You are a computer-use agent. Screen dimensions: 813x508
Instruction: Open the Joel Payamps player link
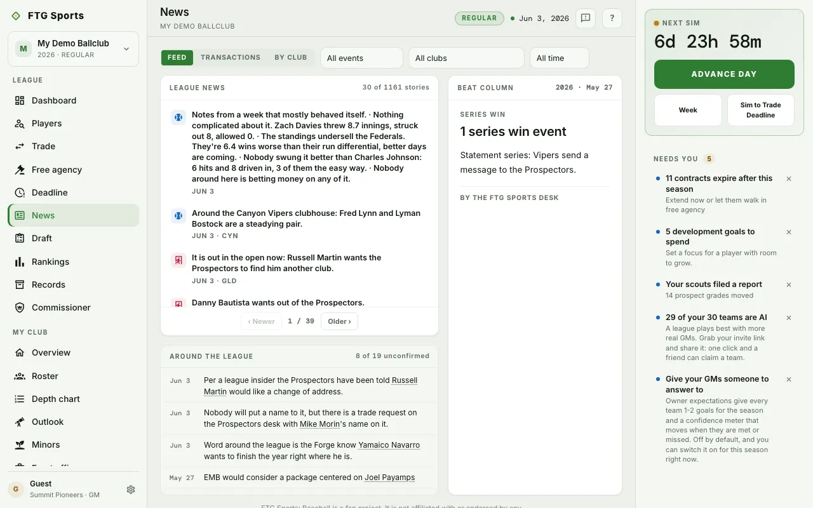389,478
